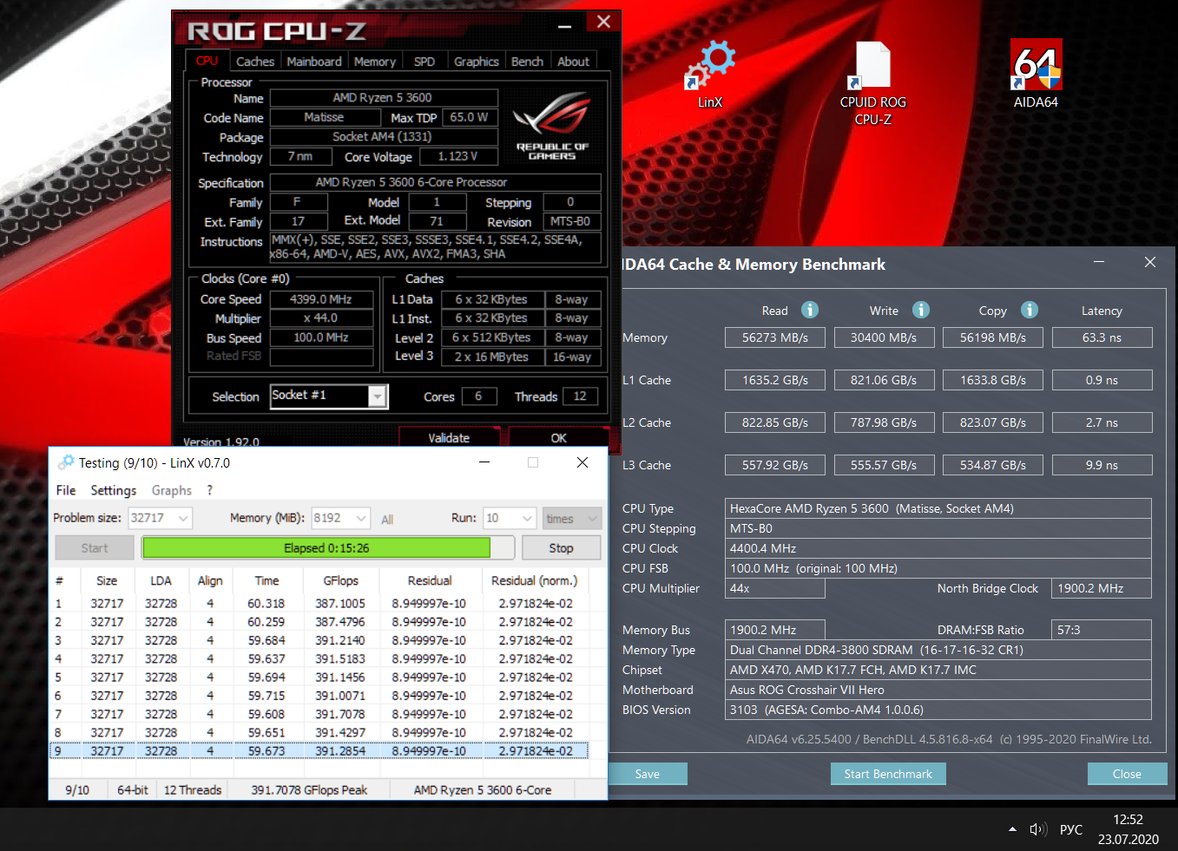Open the LinX desktop shortcut
Viewport: 1178px width, 851px height.
(710, 74)
